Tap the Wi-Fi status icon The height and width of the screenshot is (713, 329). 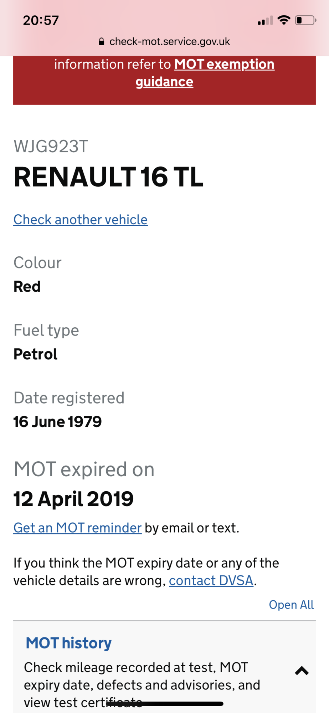pos(284,20)
